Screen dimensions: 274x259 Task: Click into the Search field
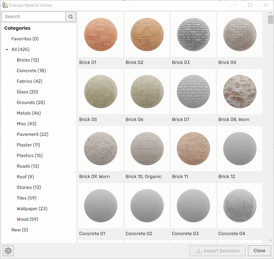[34, 17]
